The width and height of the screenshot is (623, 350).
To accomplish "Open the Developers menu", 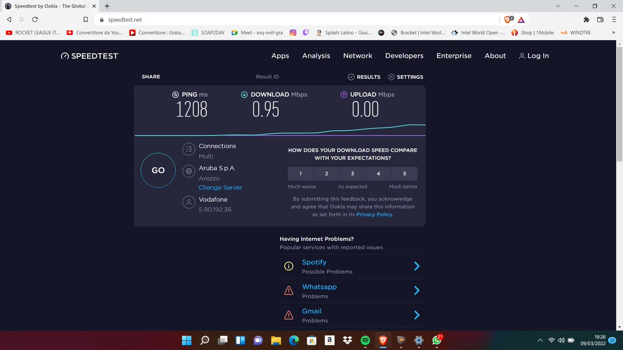I will [x=404, y=56].
